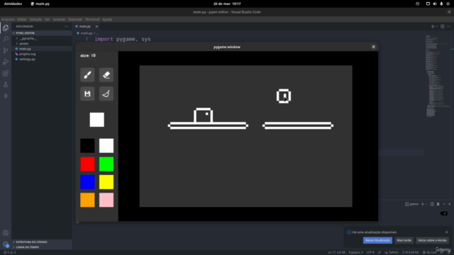Pick the orange color swatch

tap(87, 200)
